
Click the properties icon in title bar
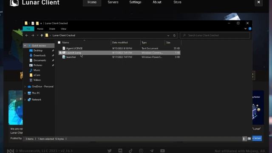click(x=33, y=23)
